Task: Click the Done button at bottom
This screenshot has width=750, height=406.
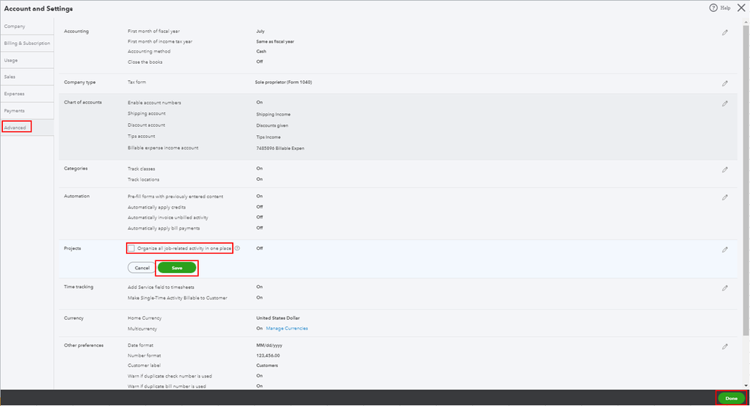Action: [730, 398]
